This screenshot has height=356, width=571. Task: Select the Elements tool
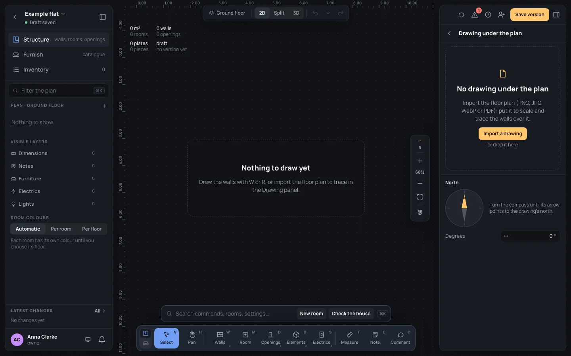(296, 338)
